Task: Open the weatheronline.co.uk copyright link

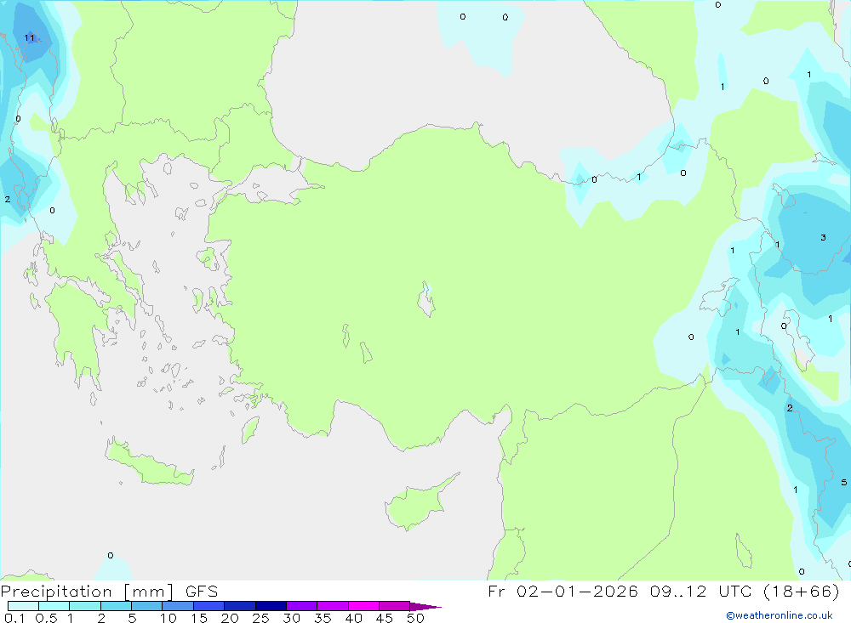Action: [x=780, y=615]
